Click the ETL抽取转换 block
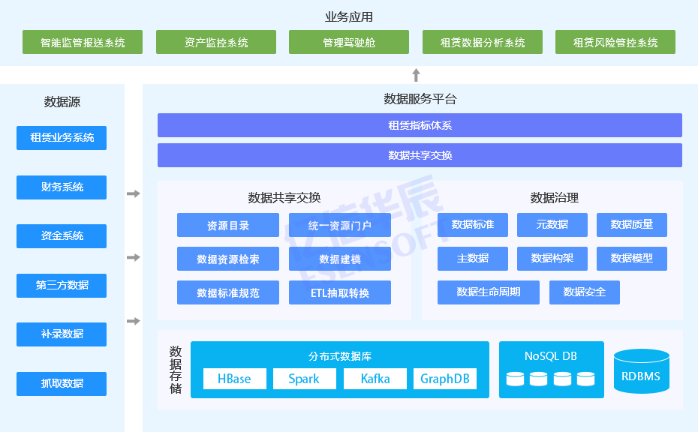This screenshot has width=698, height=432. point(340,293)
